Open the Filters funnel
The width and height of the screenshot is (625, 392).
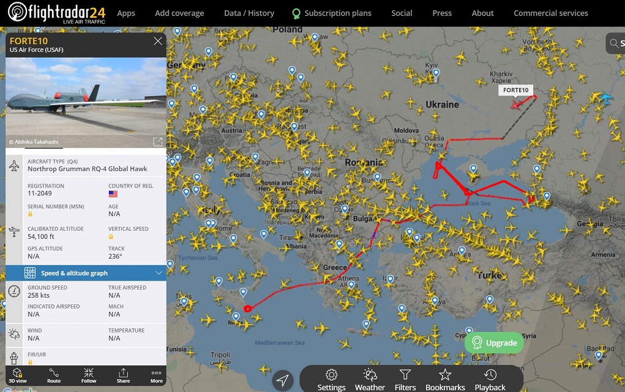coord(405,380)
